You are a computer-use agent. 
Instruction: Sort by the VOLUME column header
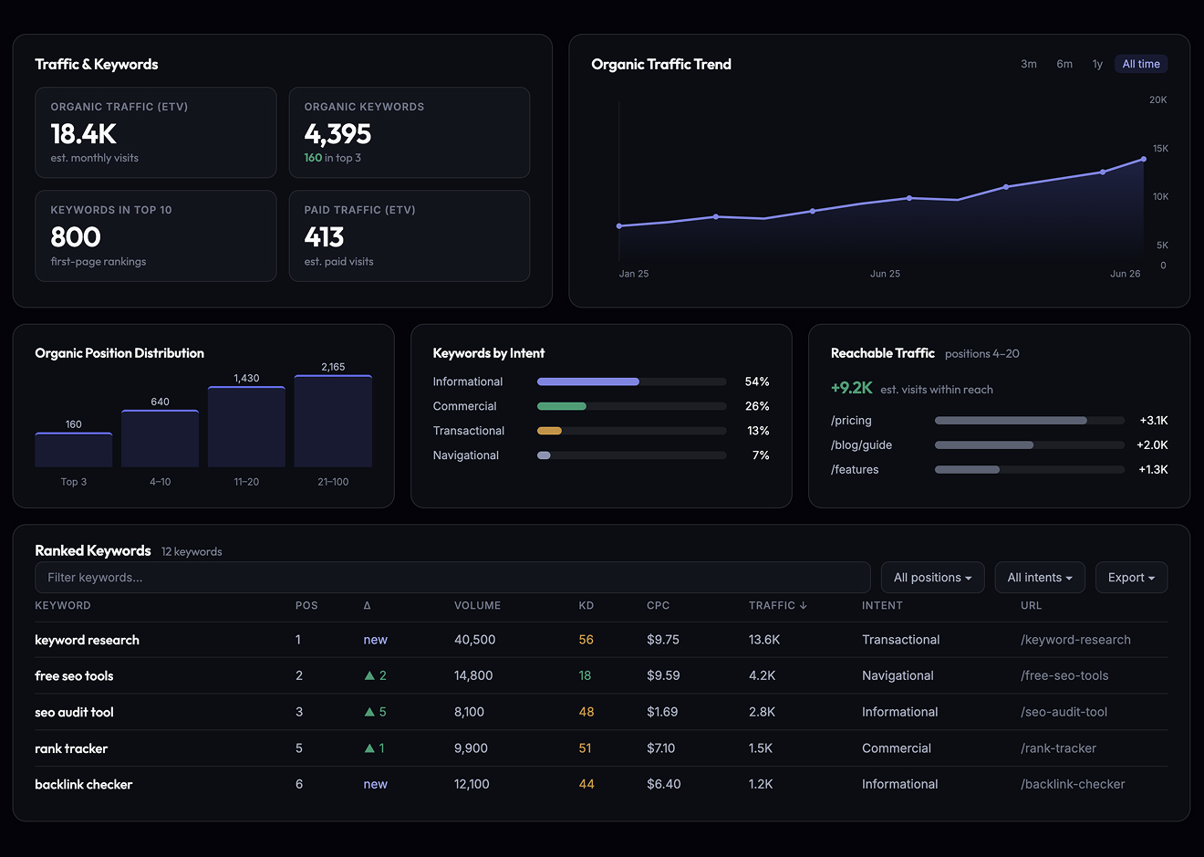pos(477,605)
